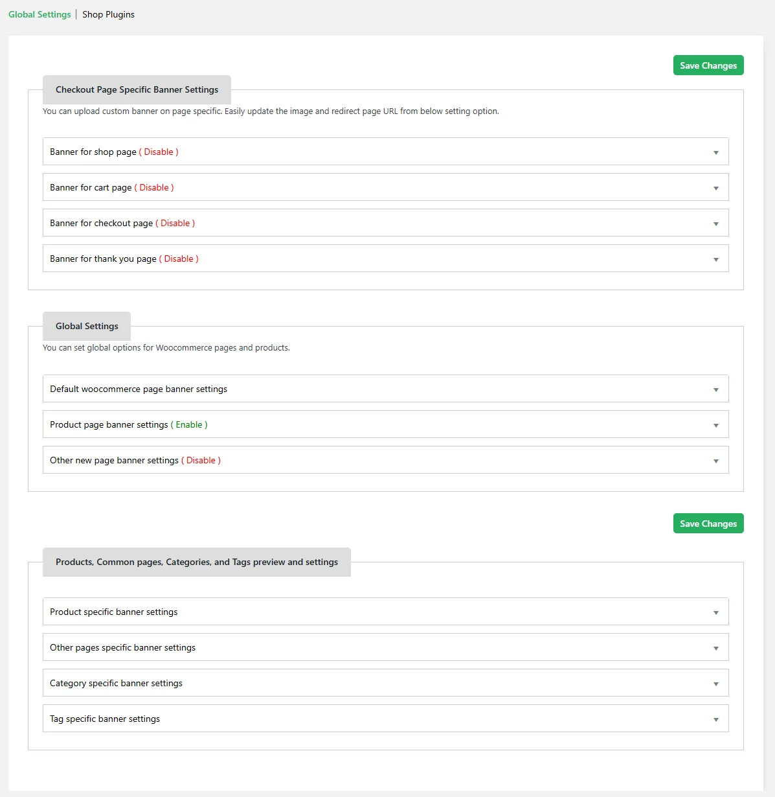Viewport: 775px width, 797px height.
Task: Expand Other pages specific banner settings arrow
Action: click(716, 648)
